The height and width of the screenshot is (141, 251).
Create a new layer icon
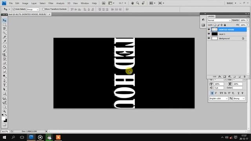tap(240, 77)
